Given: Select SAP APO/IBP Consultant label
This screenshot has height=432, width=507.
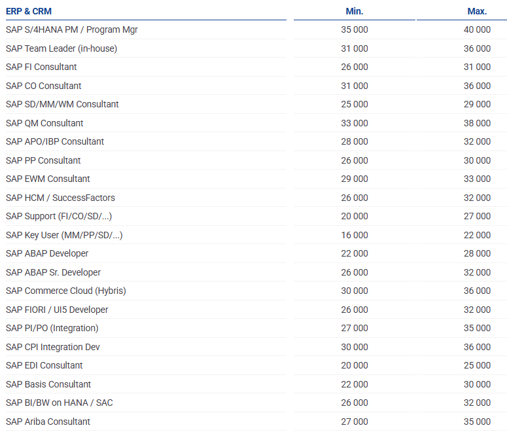Looking at the screenshot, I should click(55, 141).
